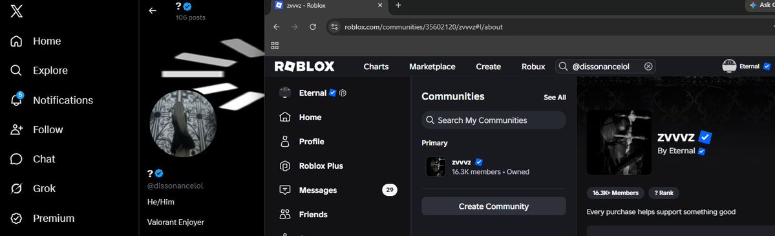
Task: Open Messages in Roblox sidebar
Action: [308, 190]
